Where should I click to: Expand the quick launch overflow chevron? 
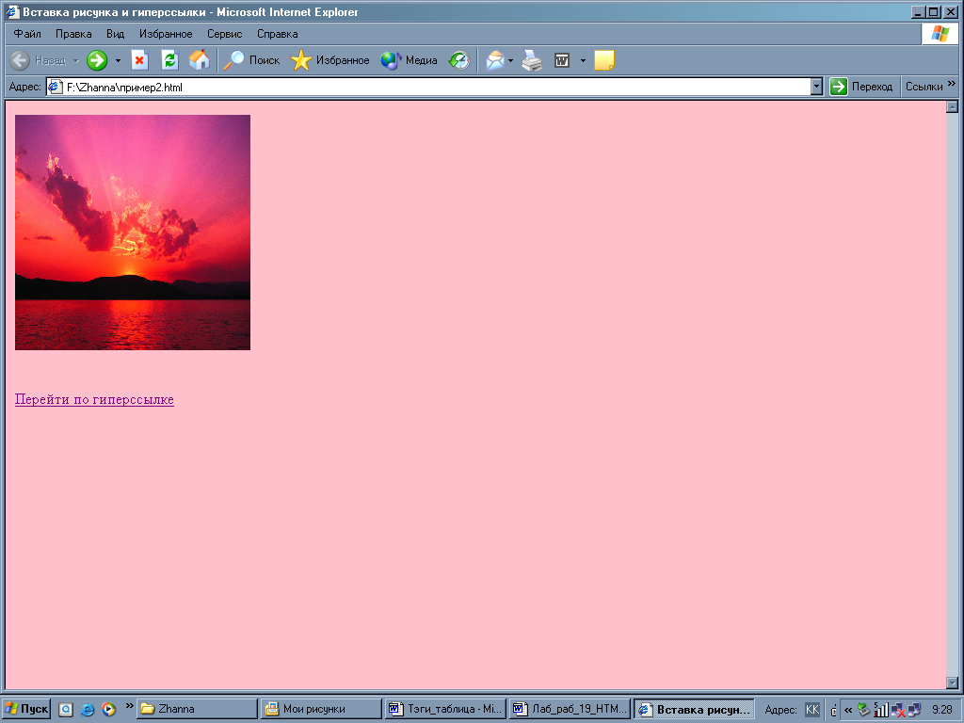(x=129, y=705)
